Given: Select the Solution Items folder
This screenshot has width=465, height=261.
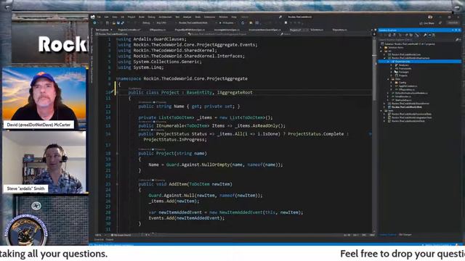Looking at the screenshot, I should point(396,47).
